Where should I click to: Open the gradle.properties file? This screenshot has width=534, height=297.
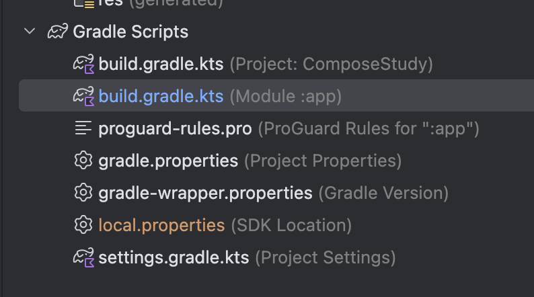[x=168, y=161]
